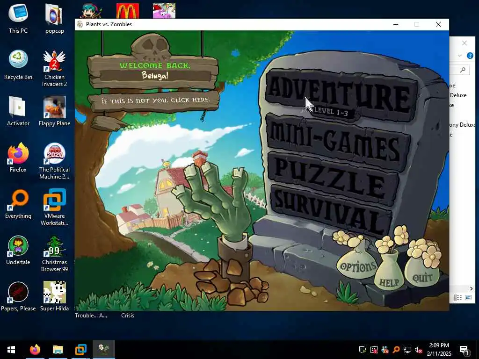Select the green-haired character desktop icon
The image size is (479, 359).
pyautogui.click(x=91, y=11)
